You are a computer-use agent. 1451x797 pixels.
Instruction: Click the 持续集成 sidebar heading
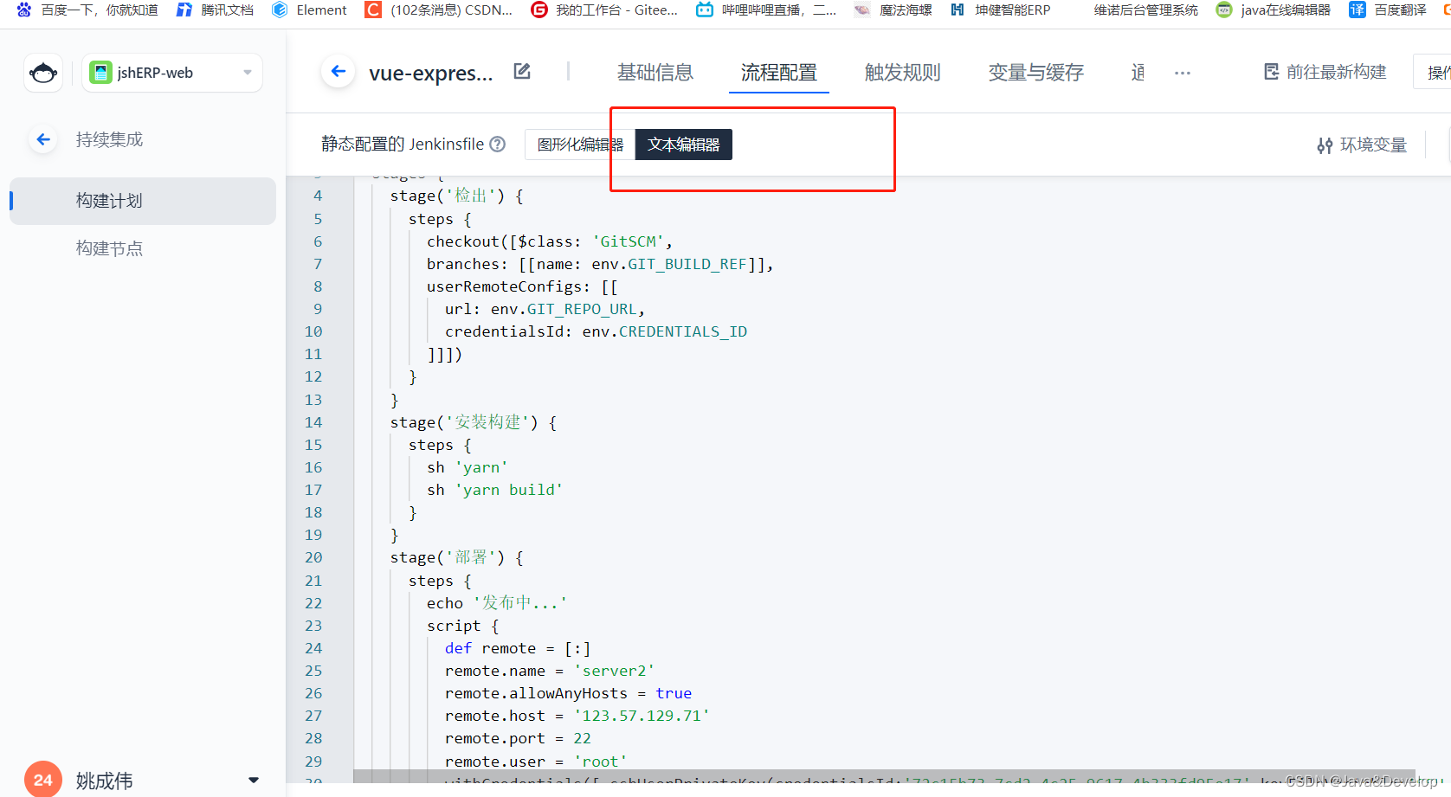point(109,139)
